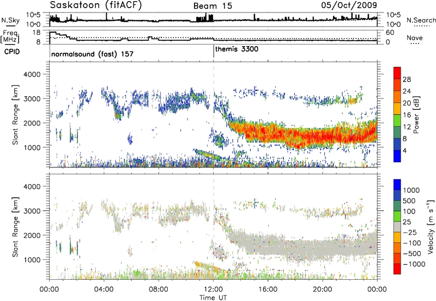Click the 'Time UT' axis title
436x301 pixels.
pos(213,297)
